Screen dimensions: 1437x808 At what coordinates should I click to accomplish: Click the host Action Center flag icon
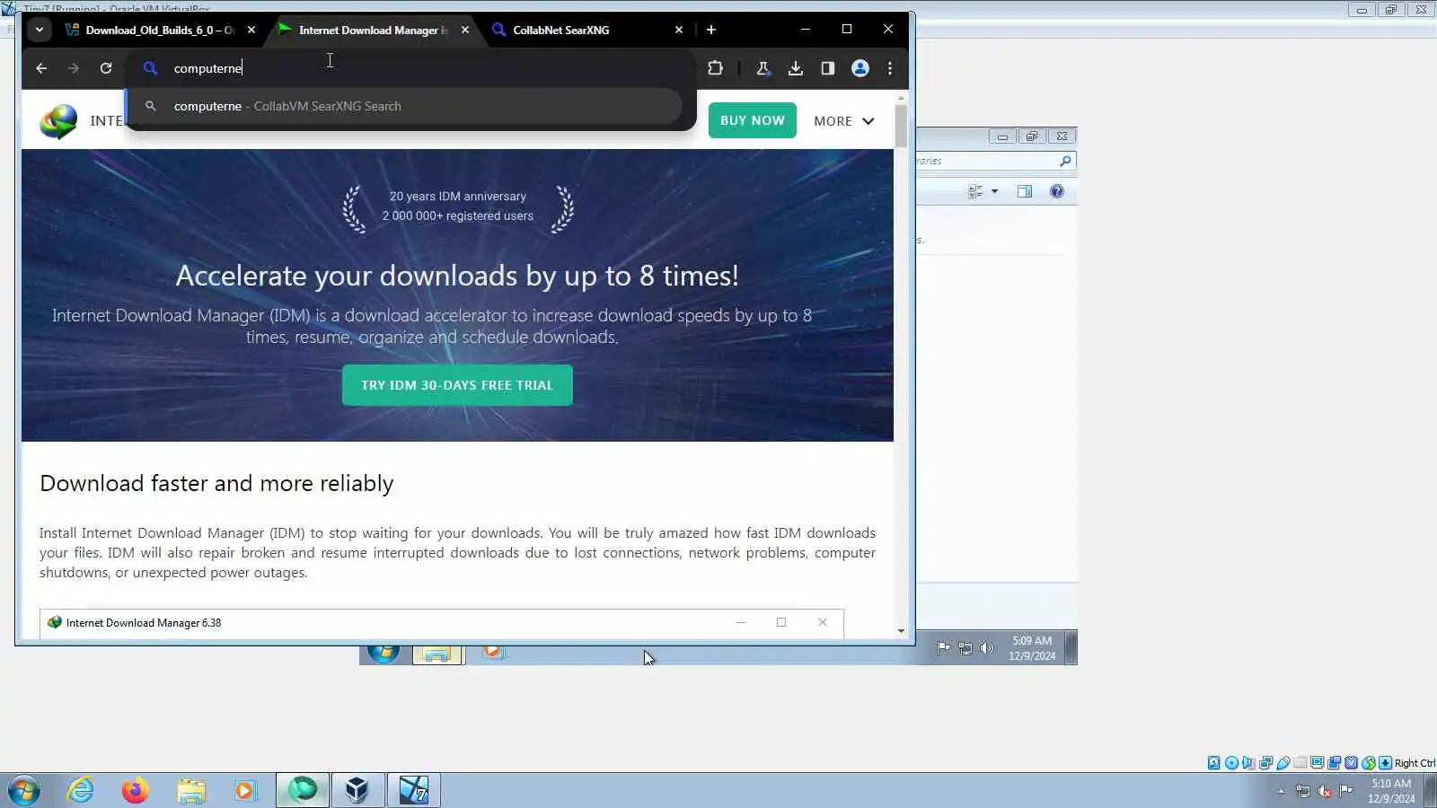[1345, 791]
